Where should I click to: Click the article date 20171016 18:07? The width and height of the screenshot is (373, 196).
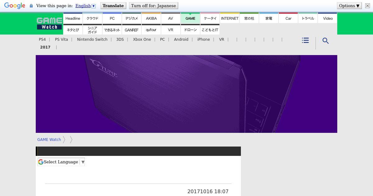coord(208,192)
